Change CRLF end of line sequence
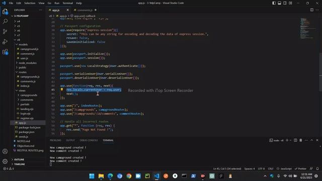This screenshot has height=181, width=322. click(271, 168)
